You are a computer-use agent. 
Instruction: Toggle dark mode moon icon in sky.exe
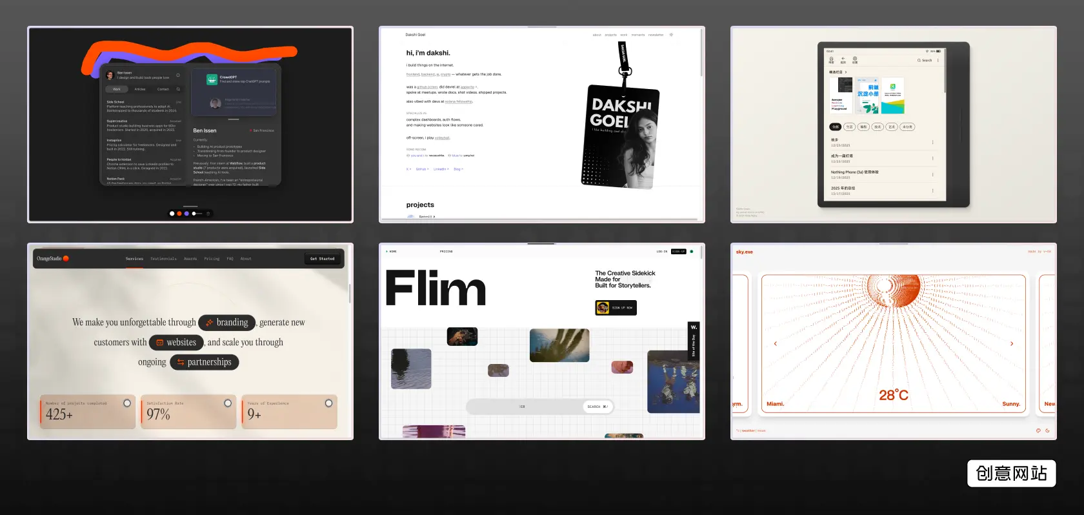pos(1047,430)
